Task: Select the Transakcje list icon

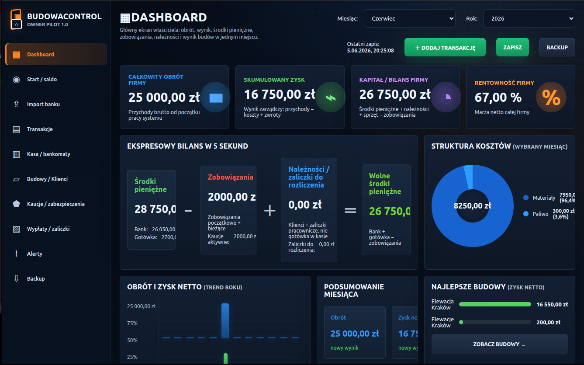Action: [16, 129]
